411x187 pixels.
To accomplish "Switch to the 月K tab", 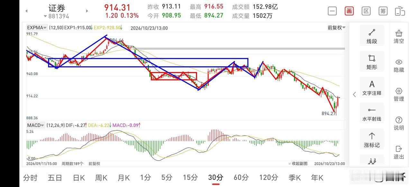I will coord(123,177).
